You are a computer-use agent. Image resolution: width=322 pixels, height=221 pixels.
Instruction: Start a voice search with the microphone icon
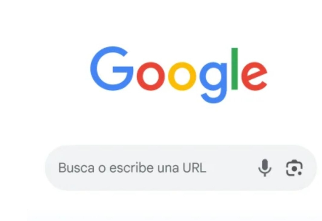click(x=264, y=168)
